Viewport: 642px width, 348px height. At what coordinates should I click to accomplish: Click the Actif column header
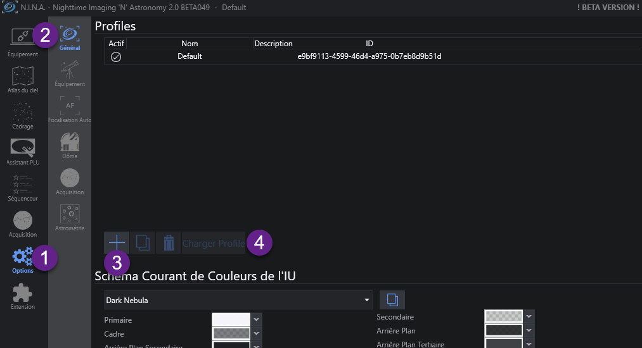tap(116, 44)
